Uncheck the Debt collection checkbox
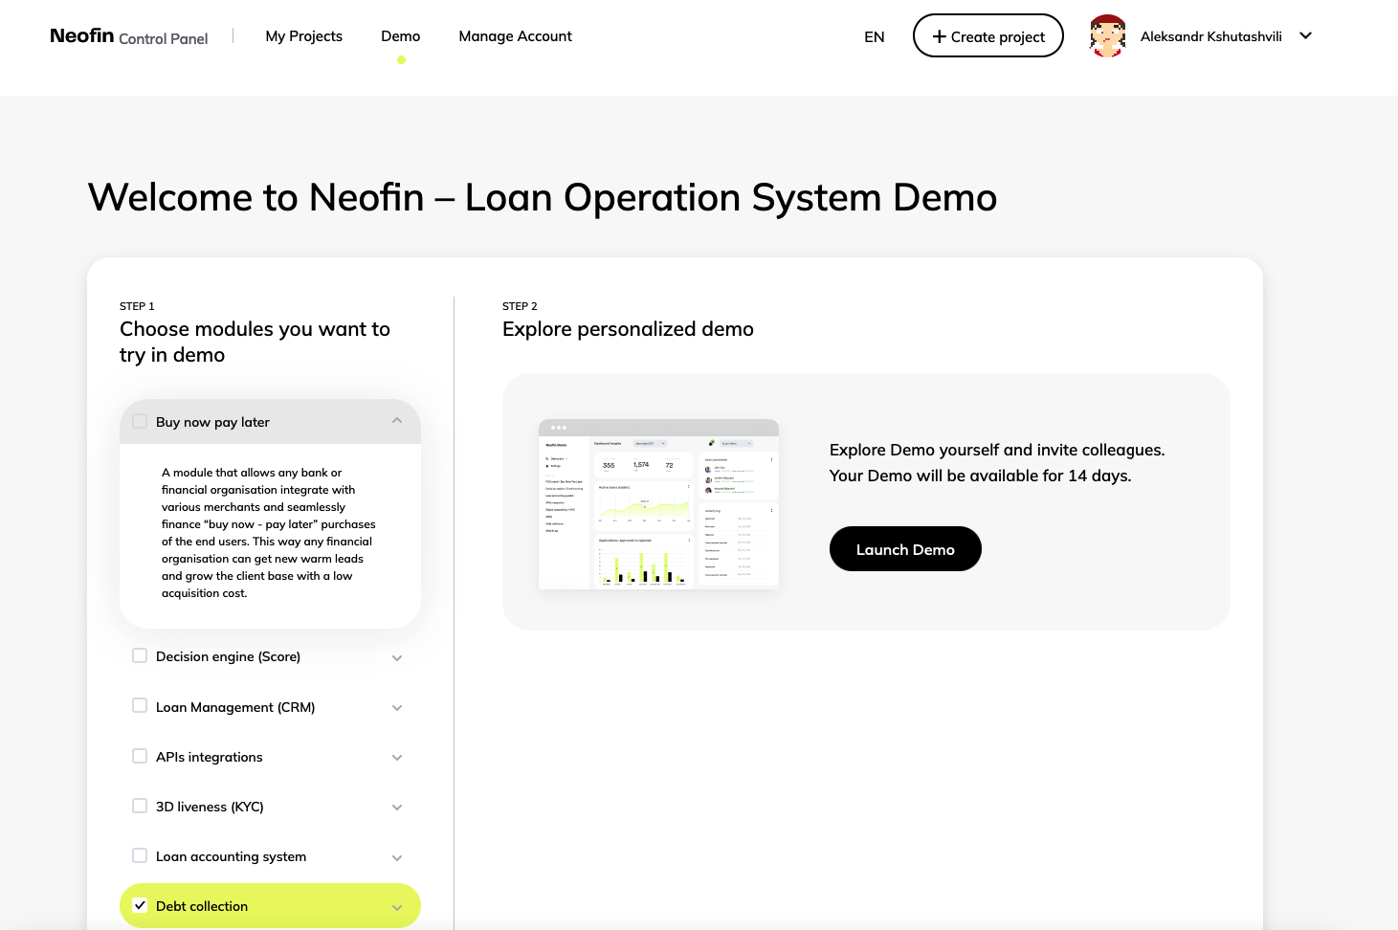1398x930 pixels. 140,905
